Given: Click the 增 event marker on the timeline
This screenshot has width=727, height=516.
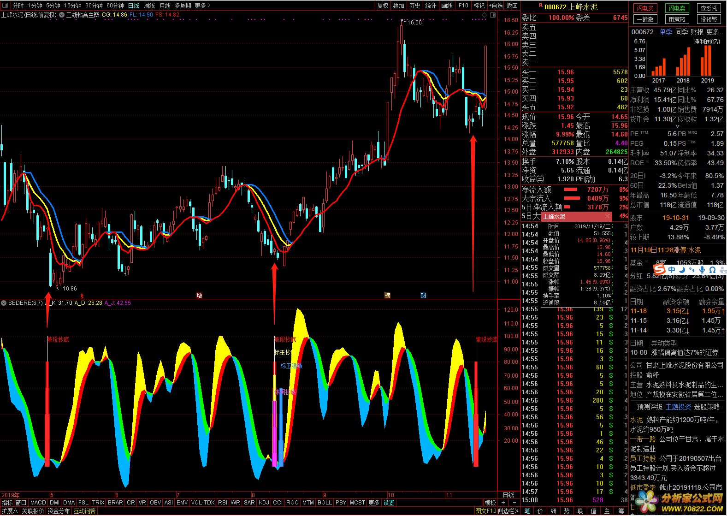Looking at the screenshot, I should click(199, 296).
